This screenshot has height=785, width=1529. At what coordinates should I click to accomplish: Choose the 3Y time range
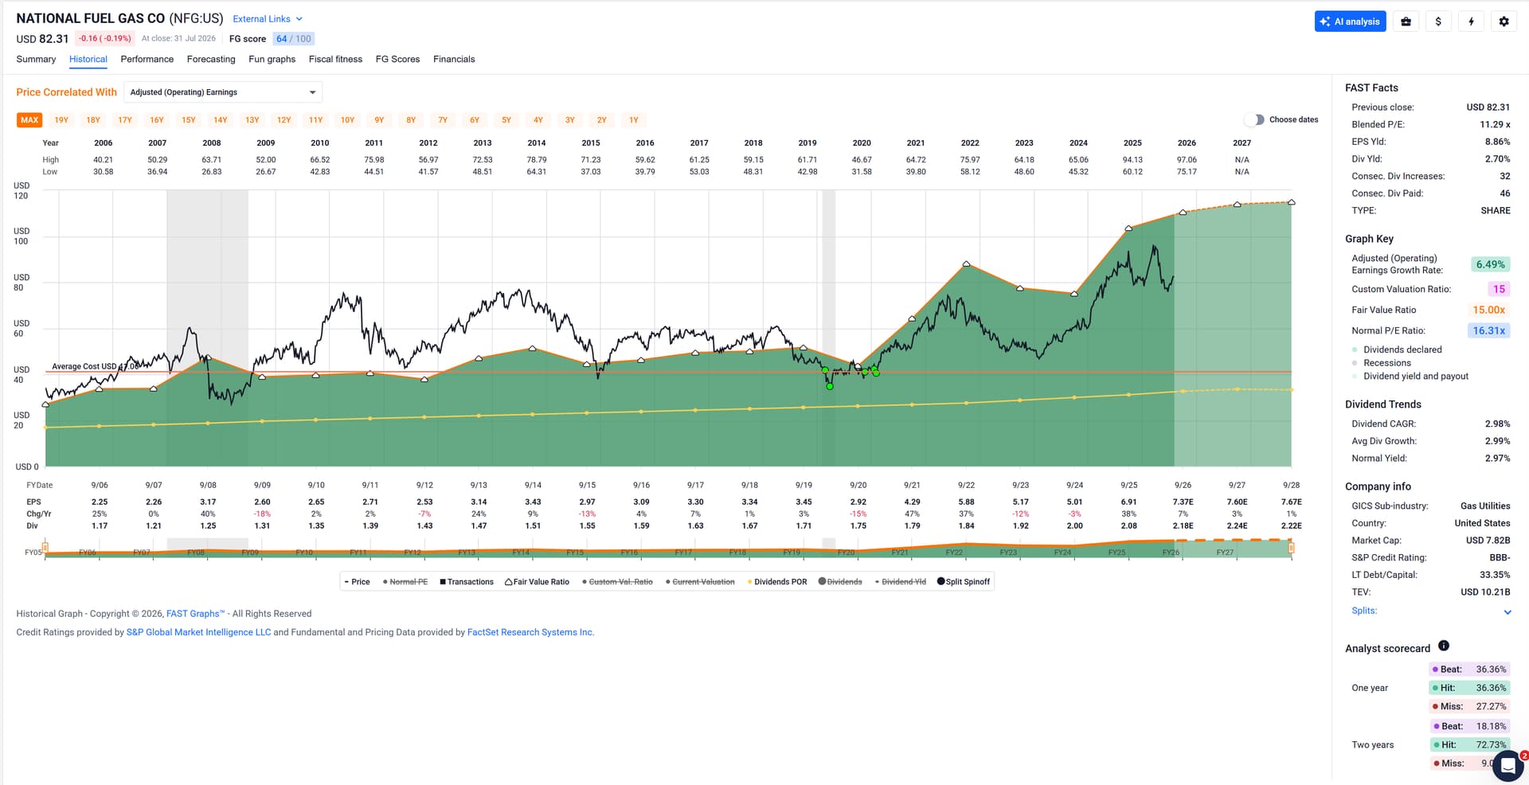(570, 120)
